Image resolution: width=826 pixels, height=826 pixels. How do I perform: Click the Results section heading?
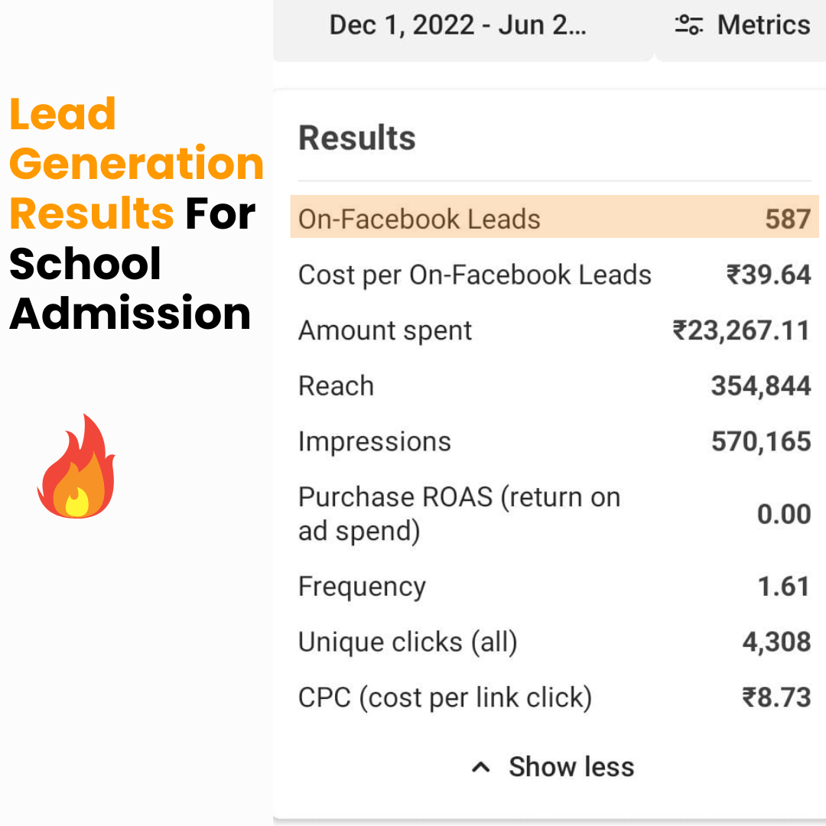tap(357, 138)
